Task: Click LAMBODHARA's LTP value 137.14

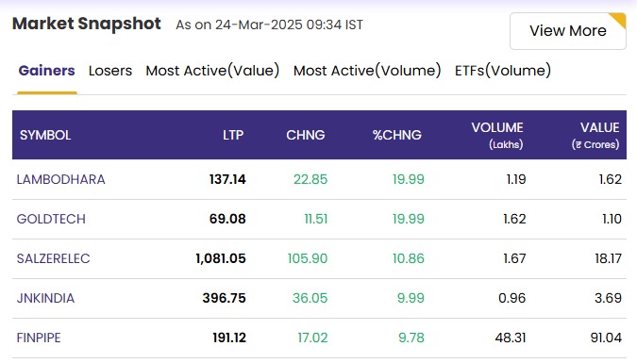Action: click(227, 179)
